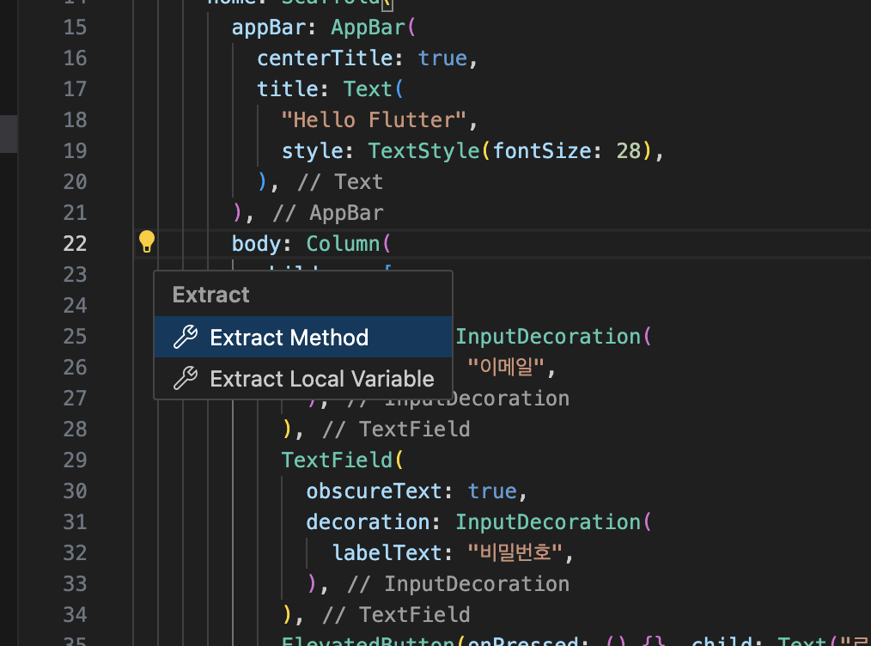Click the TextStyle class on line 19
Screen dimensions: 871x646
click(x=423, y=151)
